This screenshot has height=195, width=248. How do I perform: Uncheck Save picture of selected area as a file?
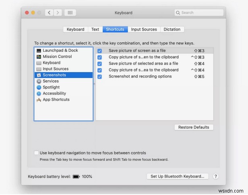pyautogui.click(x=100, y=64)
